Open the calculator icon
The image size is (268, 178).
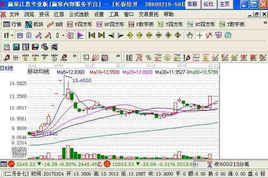click(16, 47)
